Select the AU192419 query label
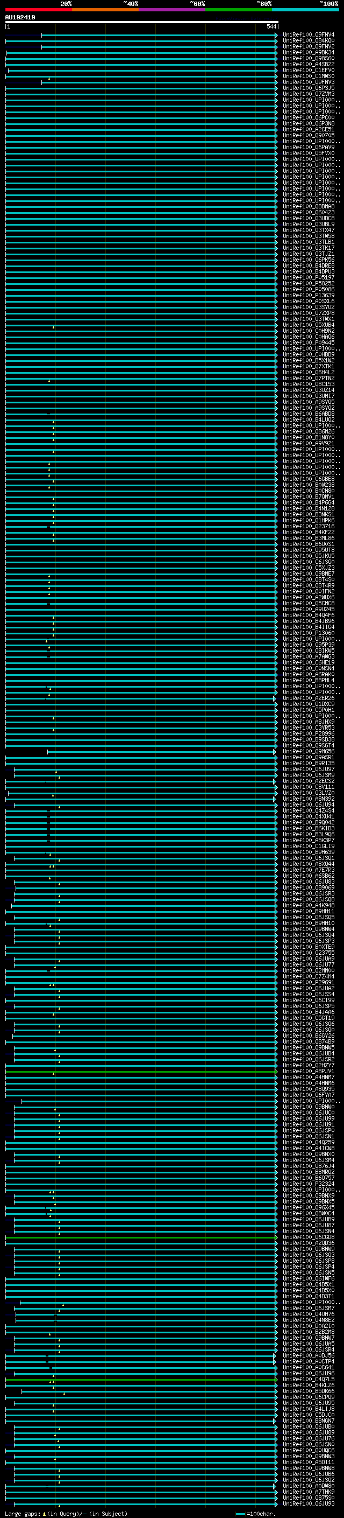344x1518 pixels. pyautogui.click(x=20, y=18)
